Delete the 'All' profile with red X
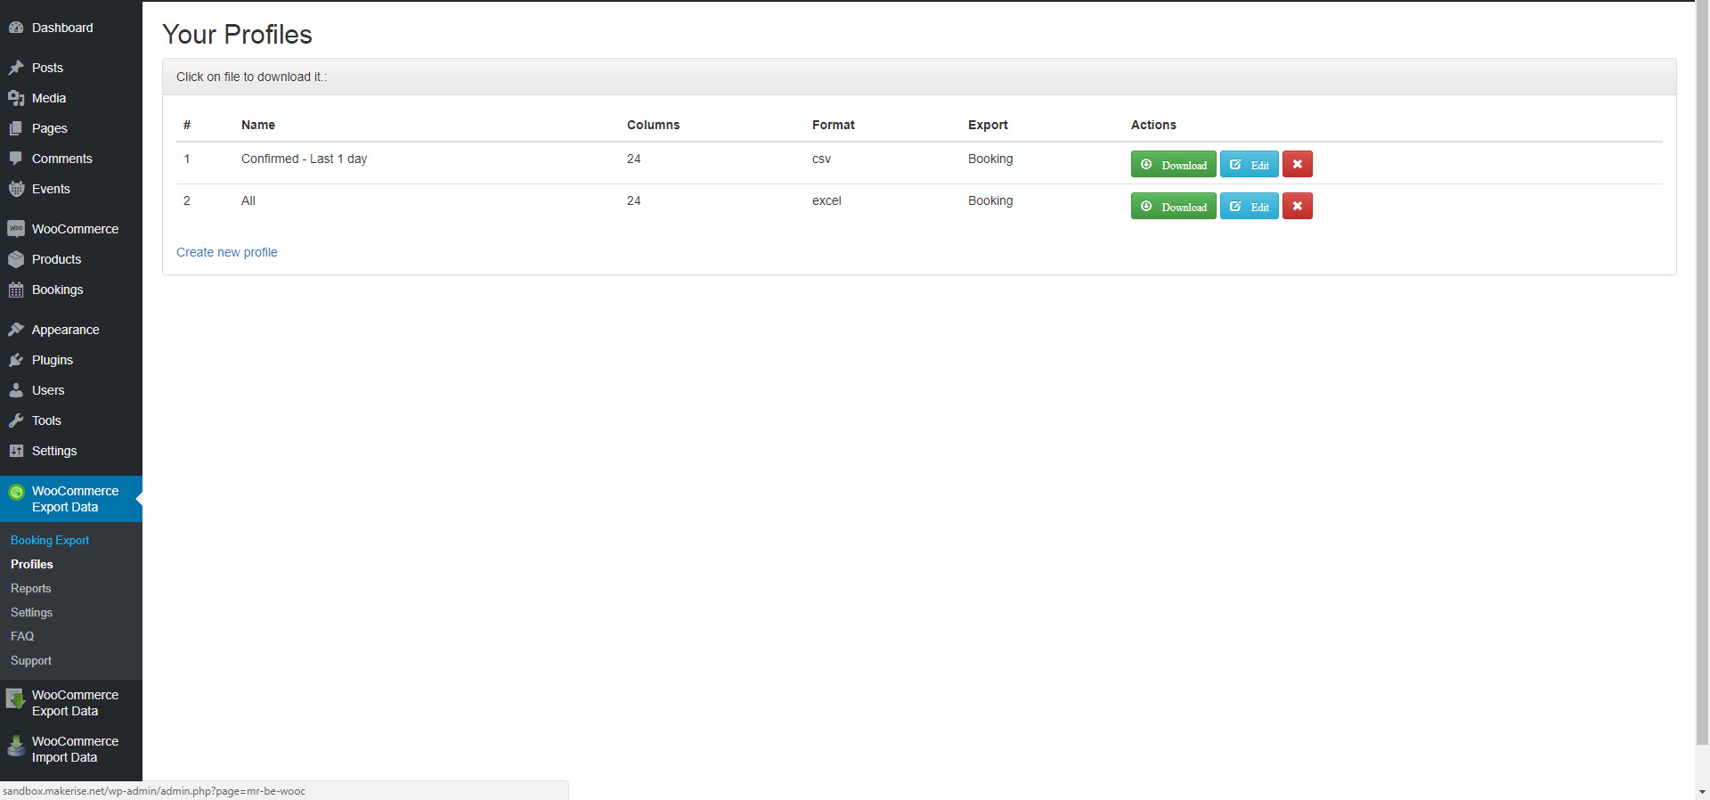1710x800 pixels. point(1297,206)
